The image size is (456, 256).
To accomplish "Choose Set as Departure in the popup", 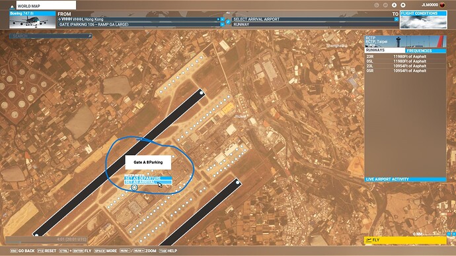I will 148,178.
